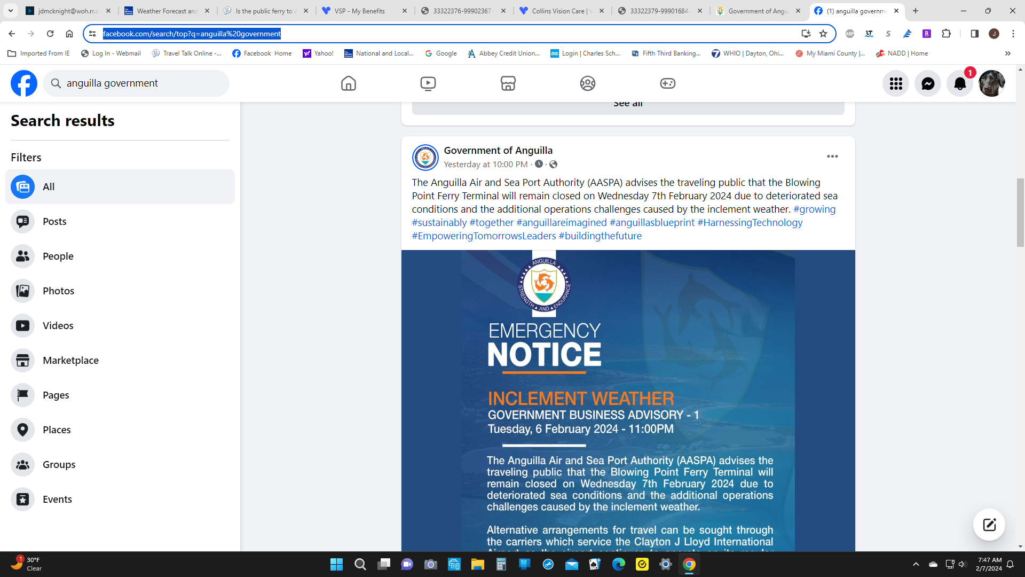Viewport: 1025px width, 577px height.
Task: Open the Facebook Watch video icon
Action: coord(428,83)
